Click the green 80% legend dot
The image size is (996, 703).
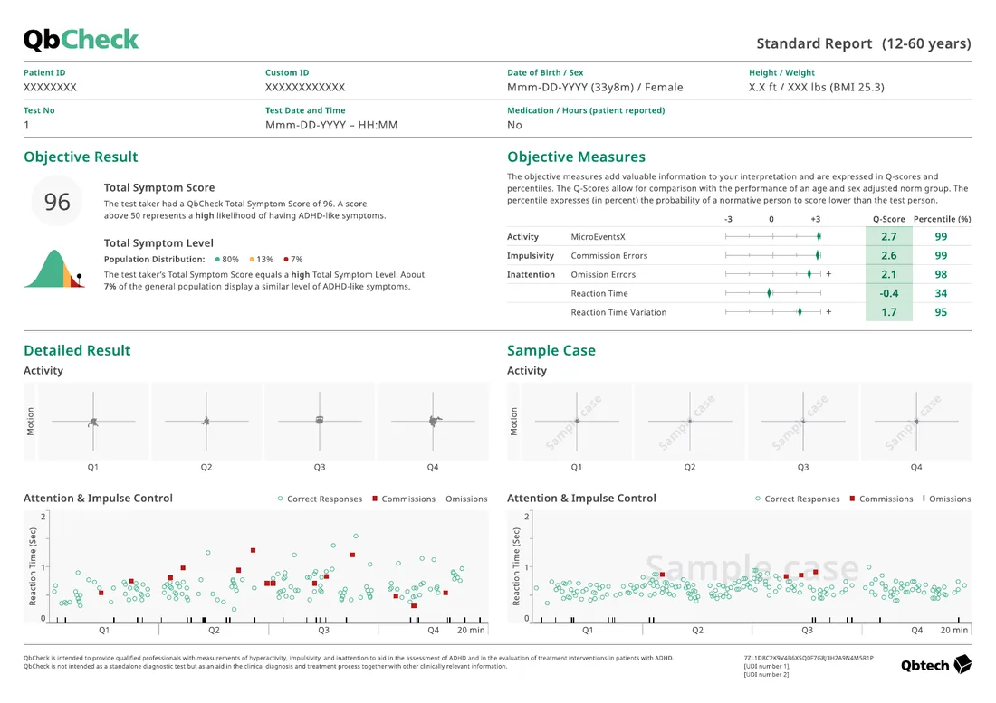pos(217,259)
